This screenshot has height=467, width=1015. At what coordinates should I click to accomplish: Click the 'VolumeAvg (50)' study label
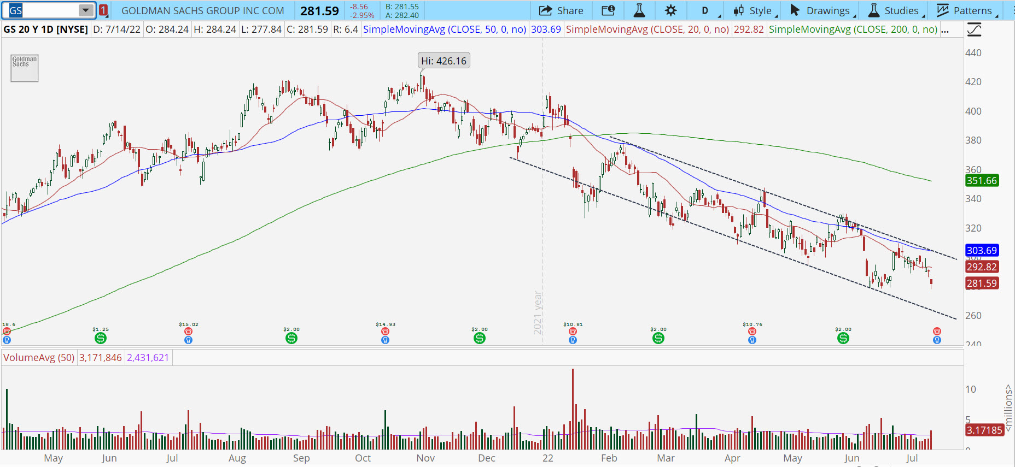pyautogui.click(x=39, y=358)
